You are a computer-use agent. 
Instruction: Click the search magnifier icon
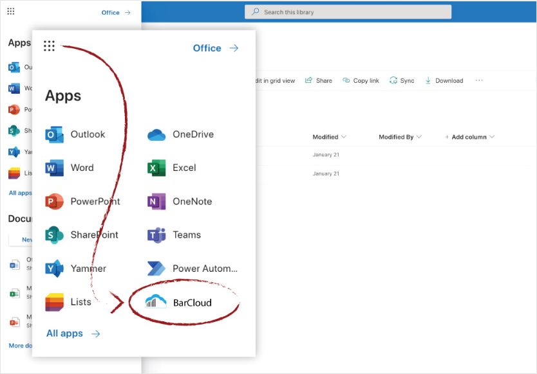click(x=255, y=12)
